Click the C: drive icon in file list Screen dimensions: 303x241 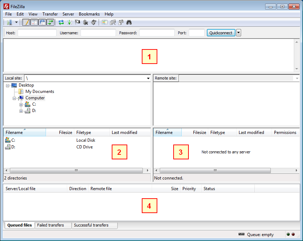(x=7, y=140)
